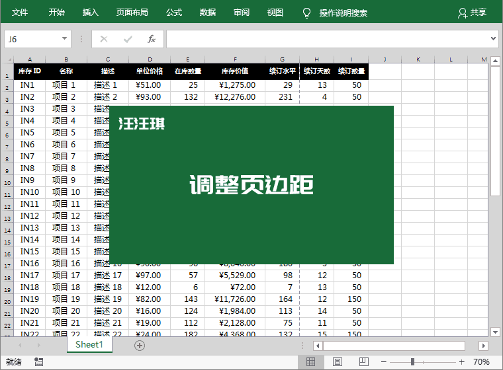
Task: Click header cell 单位价格
Action: 150,71
